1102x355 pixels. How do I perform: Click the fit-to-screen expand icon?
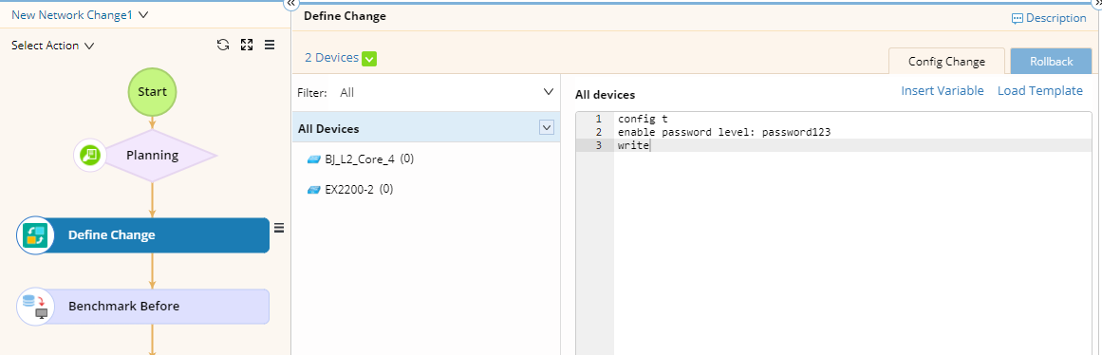point(246,45)
